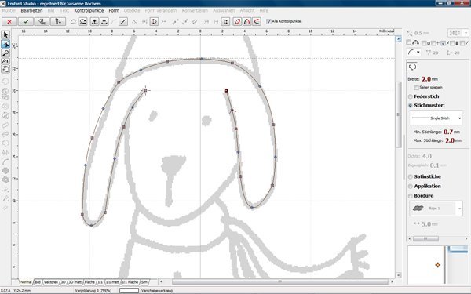This screenshot has height=294, width=471.
Task: Open the curve type dropdown in panel
Action: [x=418, y=53]
